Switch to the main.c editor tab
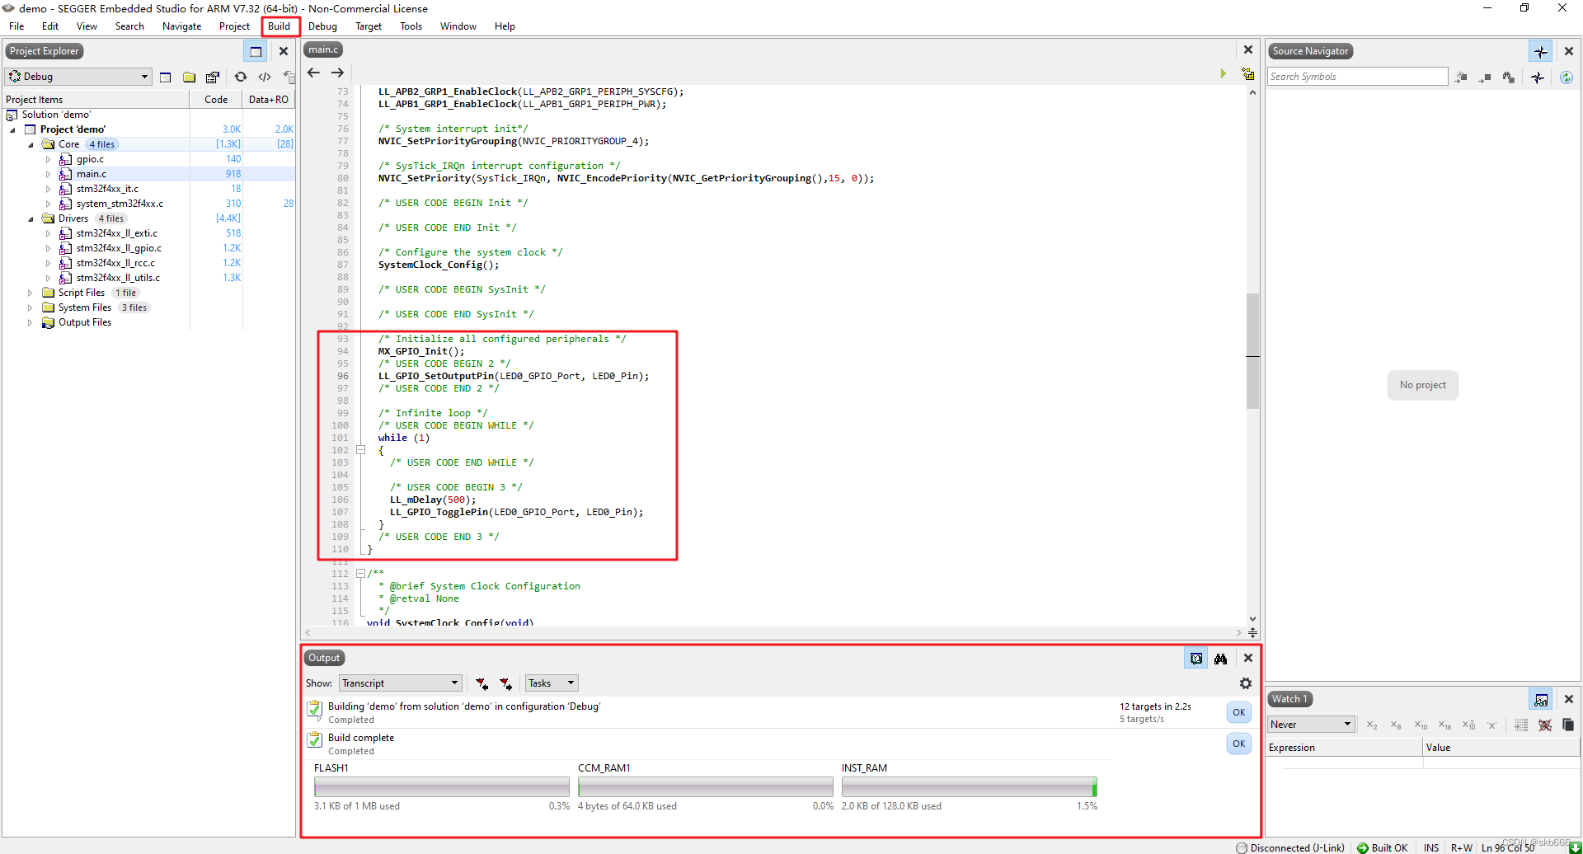The width and height of the screenshot is (1583, 854). coord(322,49)
